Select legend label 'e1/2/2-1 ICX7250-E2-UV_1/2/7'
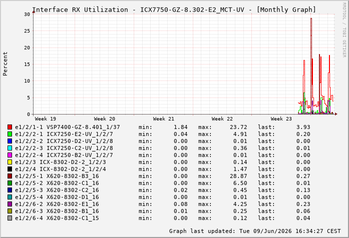Viewport: 349px width, 238px height. point(64,134)
